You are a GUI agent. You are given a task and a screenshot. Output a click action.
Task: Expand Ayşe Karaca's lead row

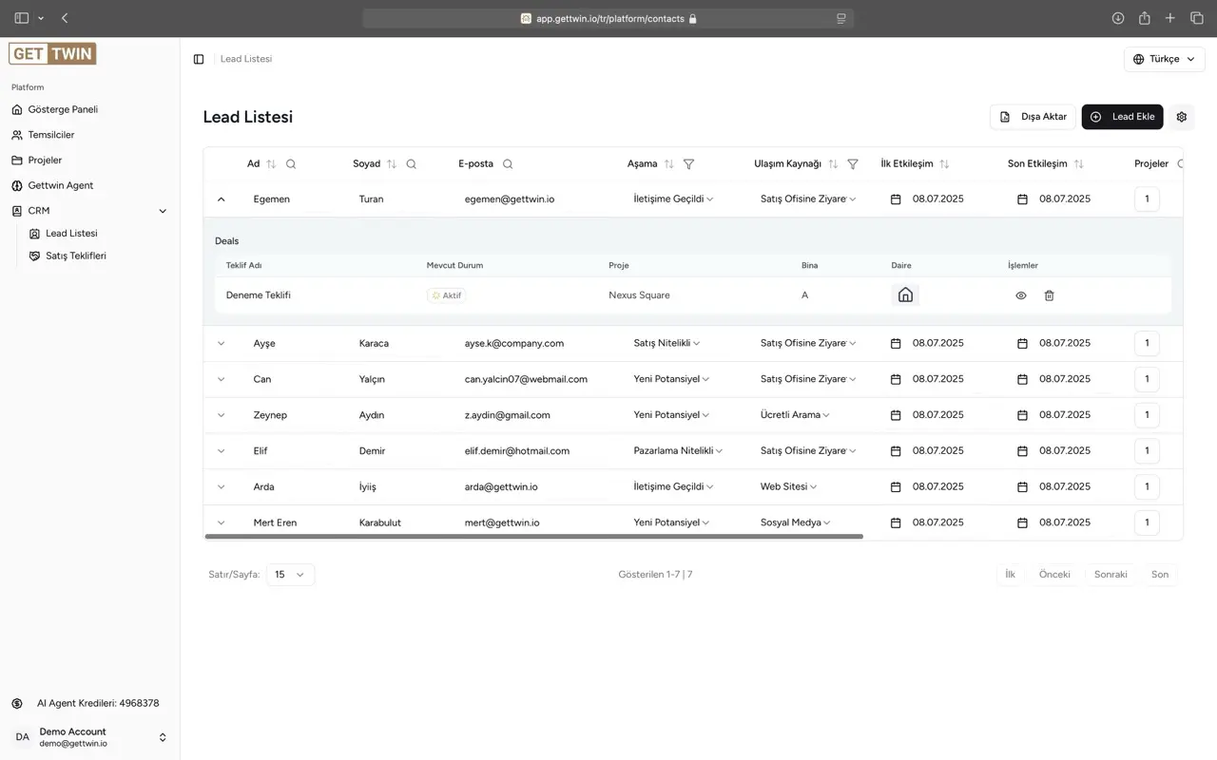(221, 343)
